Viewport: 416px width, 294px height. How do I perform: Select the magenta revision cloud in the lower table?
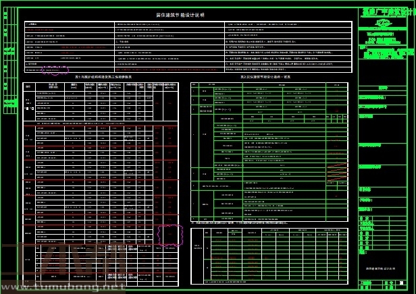[x=170, y=234]
